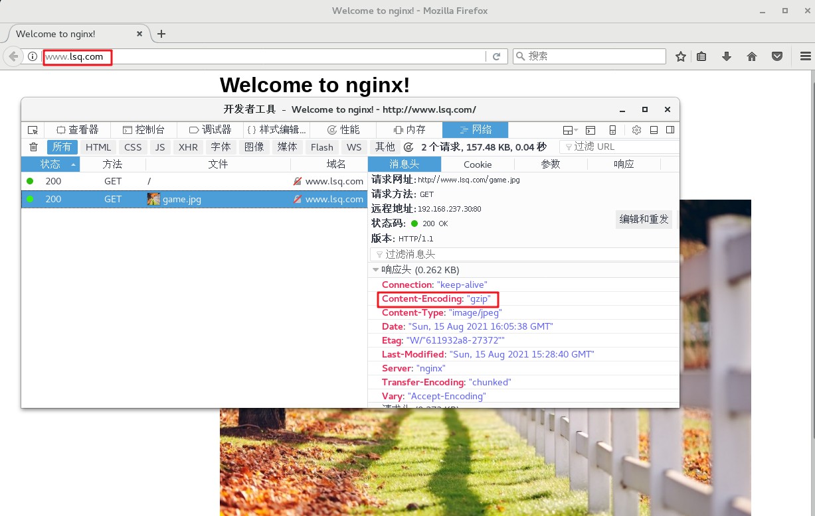Click the insecure icon on the game.jpg row
The width and height of the screenshot is (815, 516).
298,199
